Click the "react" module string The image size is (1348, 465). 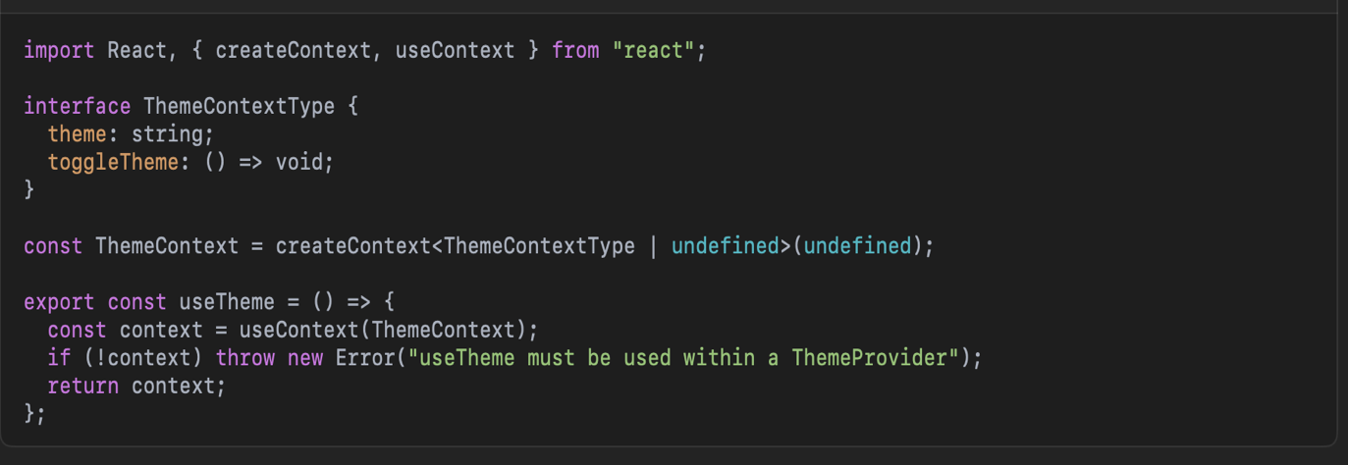pyautogui.click(x=654, y=50)
